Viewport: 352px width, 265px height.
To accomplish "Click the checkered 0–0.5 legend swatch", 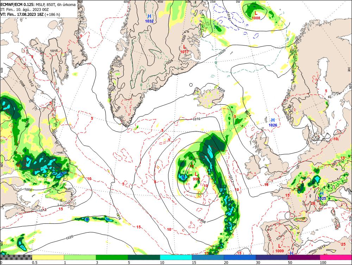I will point(16,257).
